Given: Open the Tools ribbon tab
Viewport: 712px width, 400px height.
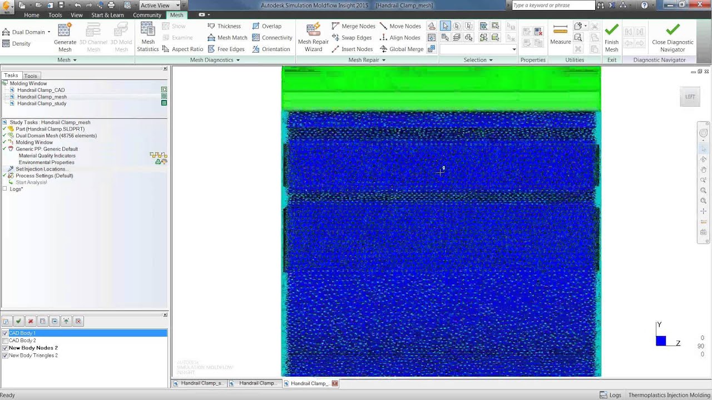Looking at the screenshot, I should [55, 15].
